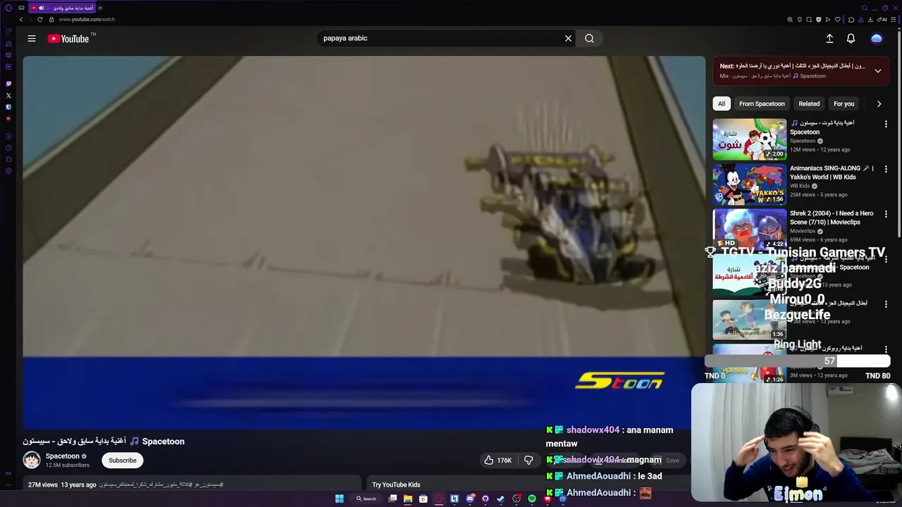Open the browser AI assistant icon
The image size is (902, 507).
click(882, 20)
